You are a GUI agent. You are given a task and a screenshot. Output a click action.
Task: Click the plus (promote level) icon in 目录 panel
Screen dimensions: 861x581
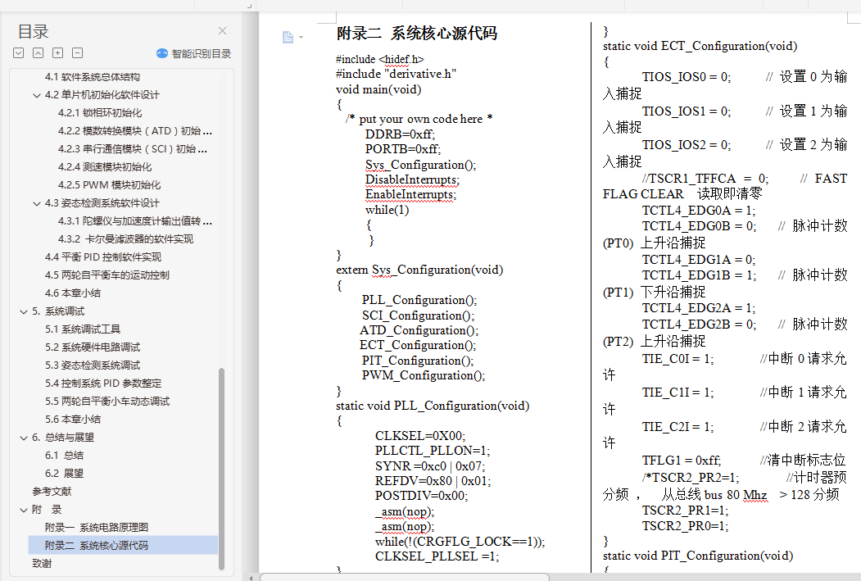pos(57,53)
